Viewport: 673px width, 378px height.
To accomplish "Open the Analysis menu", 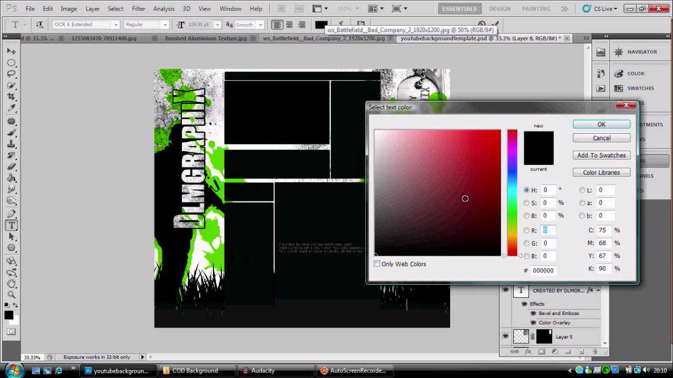I will tap(164, 9).
